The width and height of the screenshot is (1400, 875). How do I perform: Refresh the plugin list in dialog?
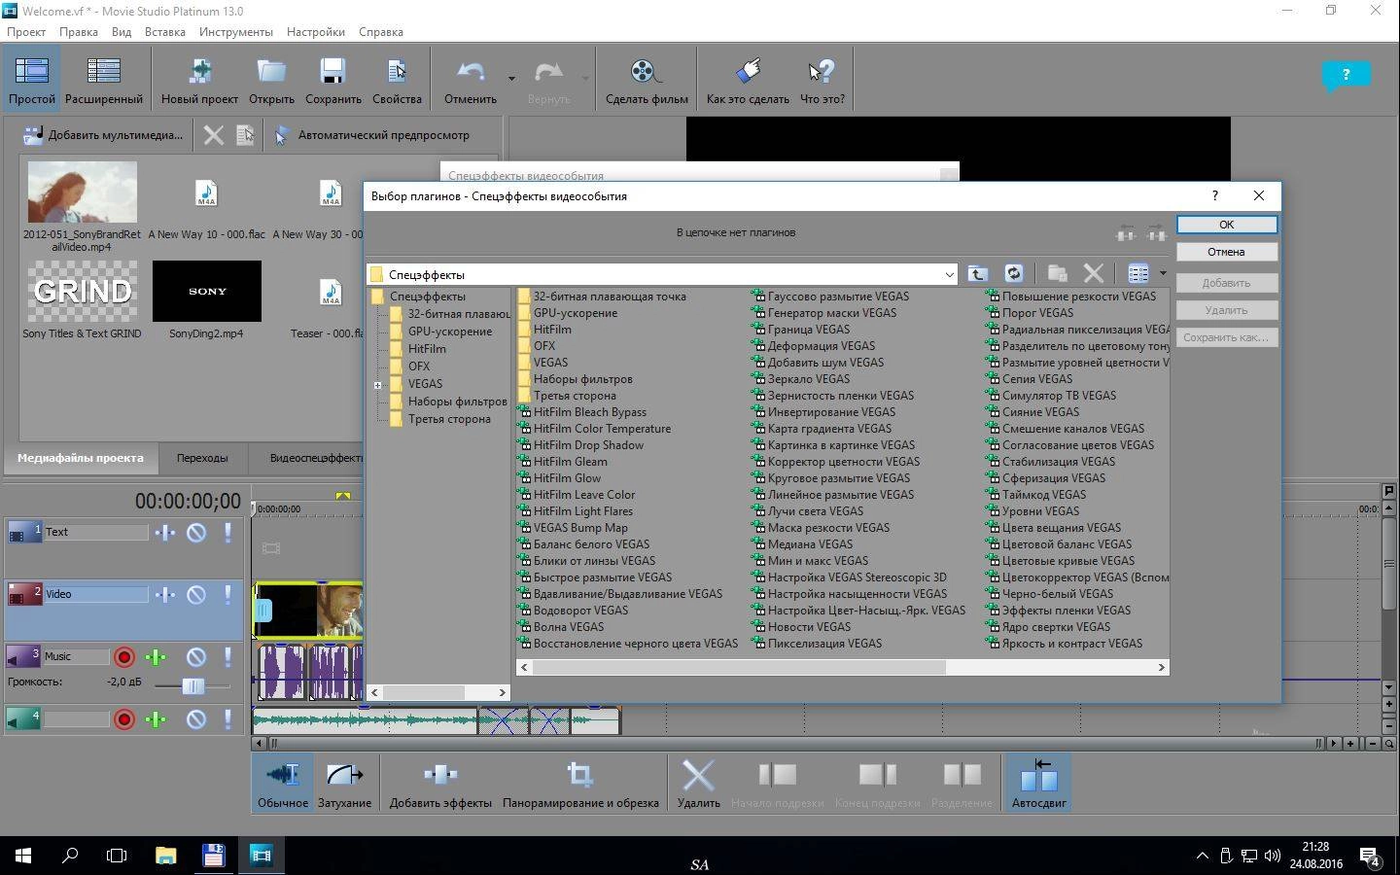(1013, 274)
